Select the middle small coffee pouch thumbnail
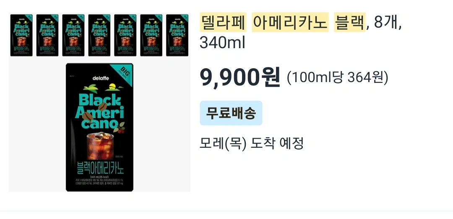Screen dimensions: 453x219 pos(99,35)
